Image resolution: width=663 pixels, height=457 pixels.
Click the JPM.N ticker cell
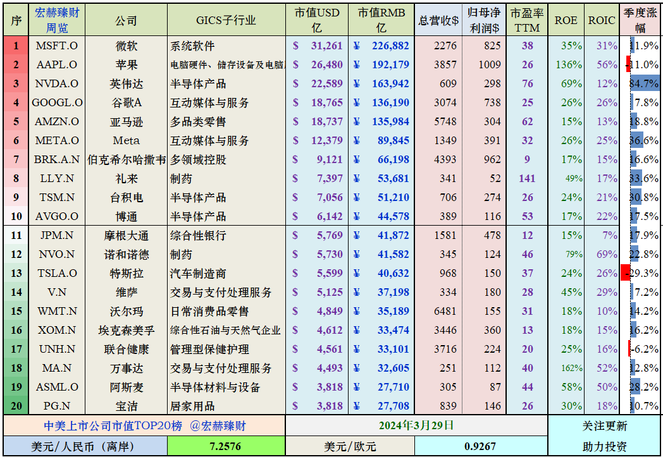tap(57, 235)
